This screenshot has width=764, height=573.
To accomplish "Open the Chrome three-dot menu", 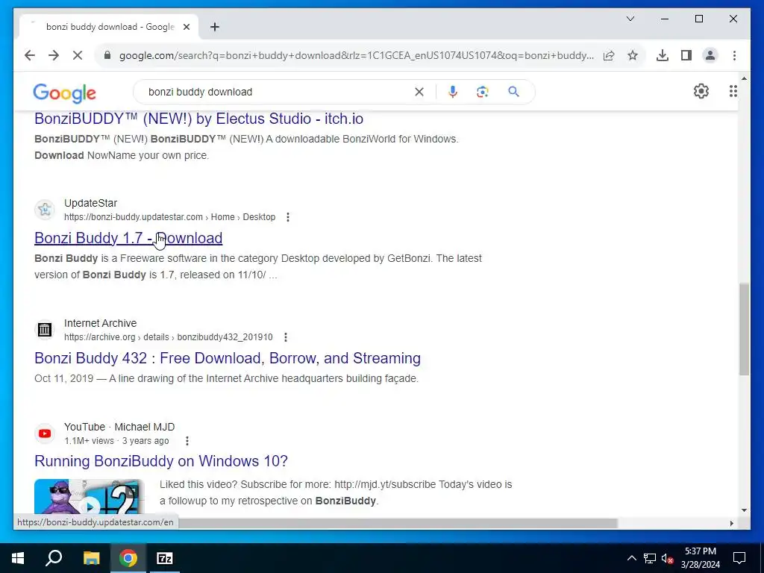I will pyautogui.click(x=734, y=55).
